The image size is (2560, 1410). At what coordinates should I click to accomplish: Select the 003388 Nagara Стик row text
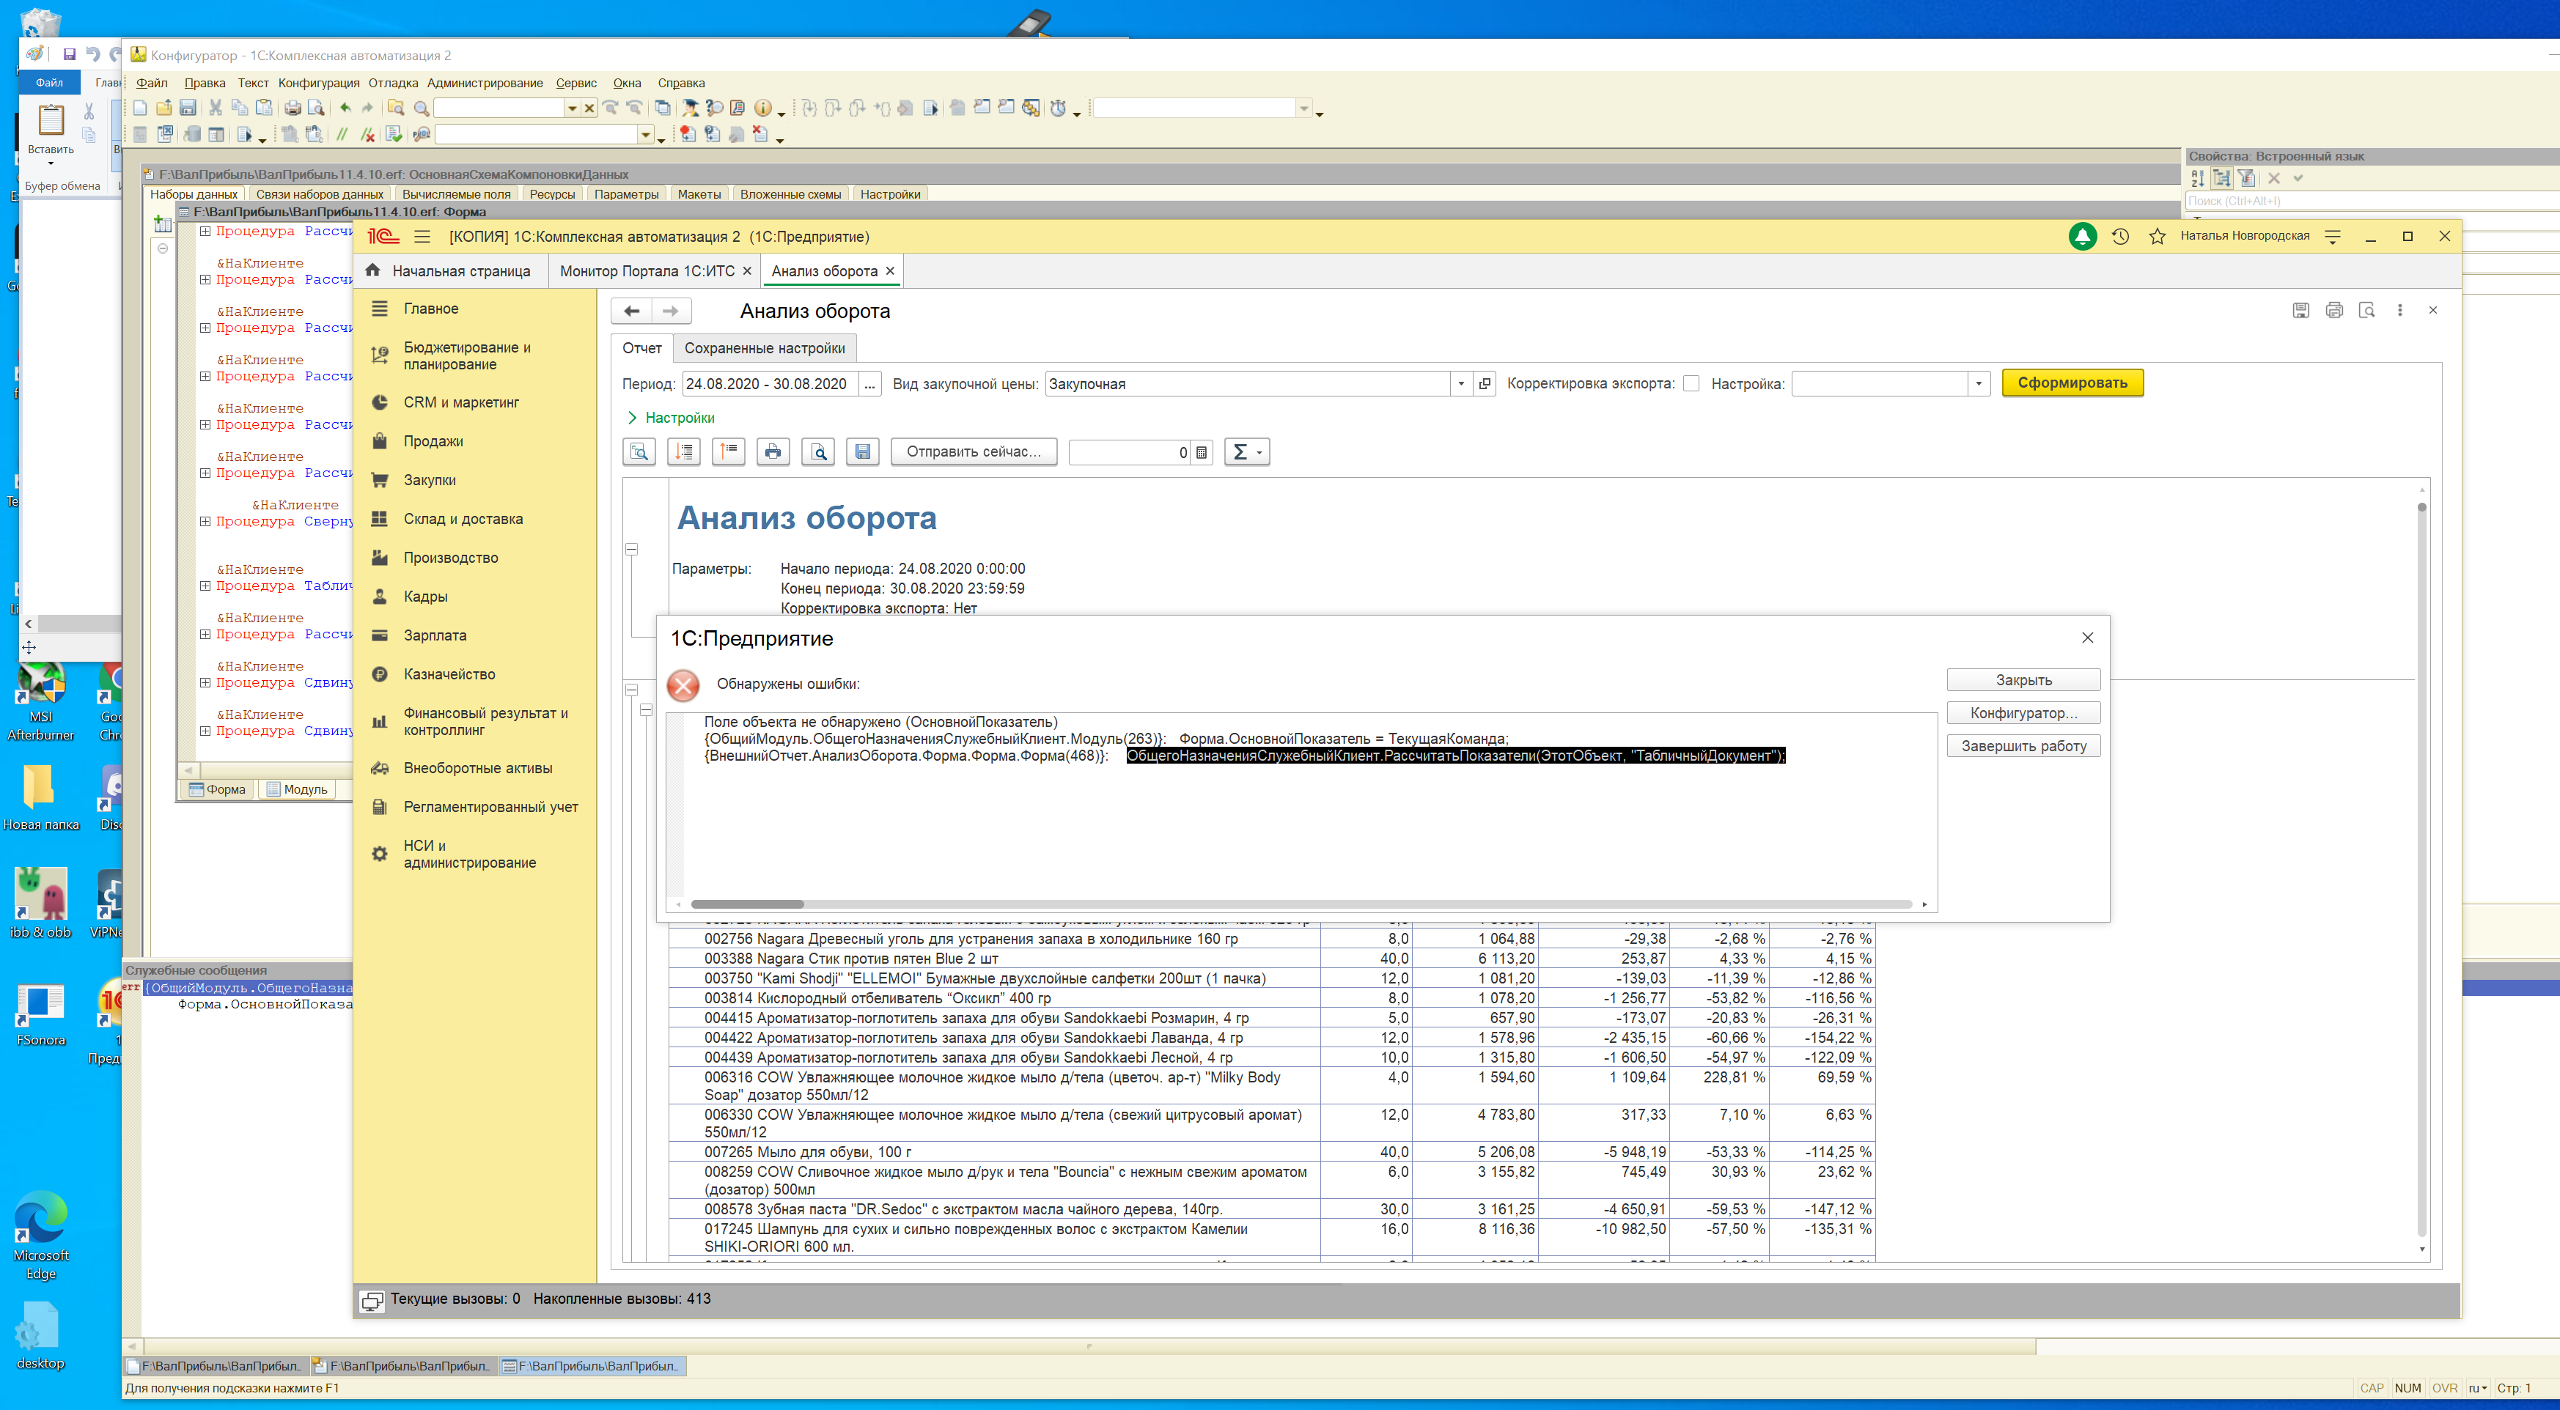click(x=850, y=959)
